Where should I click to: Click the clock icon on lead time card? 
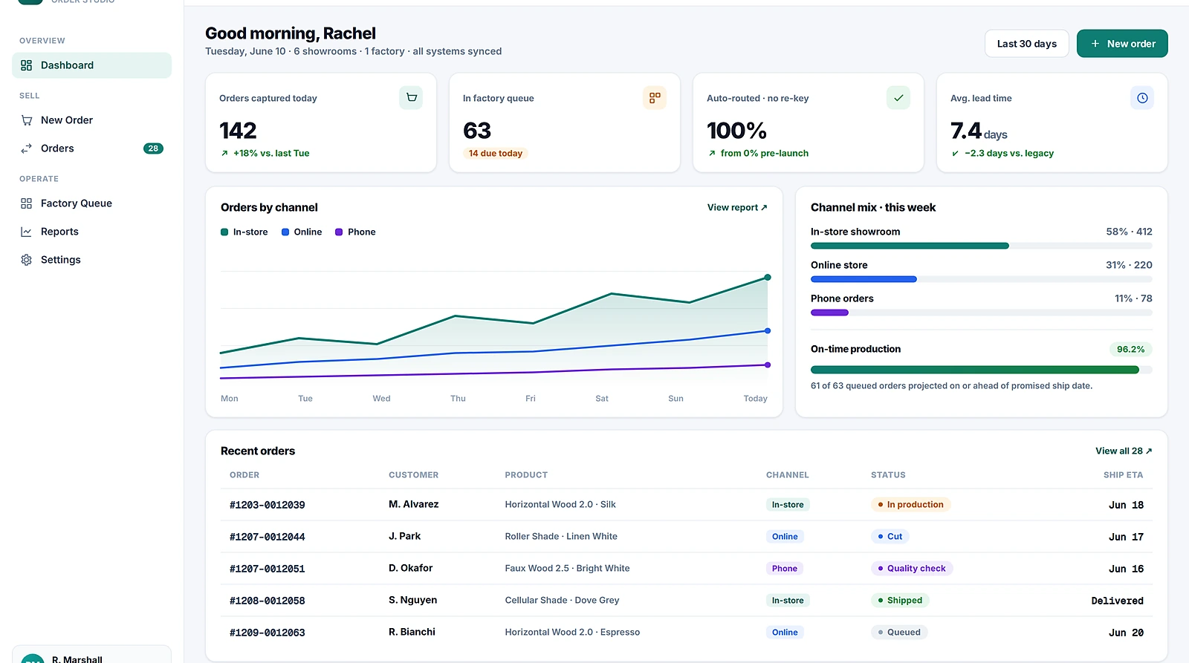tap(1142, 98)
